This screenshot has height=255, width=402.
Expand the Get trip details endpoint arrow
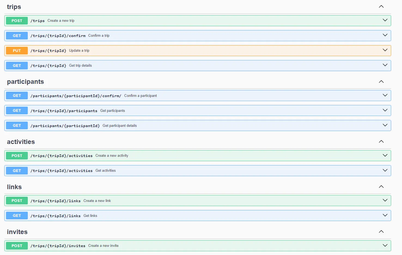(385, 65)
